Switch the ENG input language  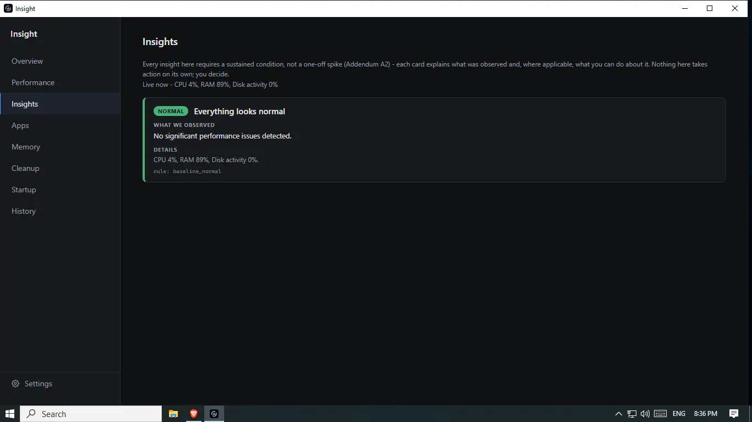pyautogui.click(x=679, y=414)
